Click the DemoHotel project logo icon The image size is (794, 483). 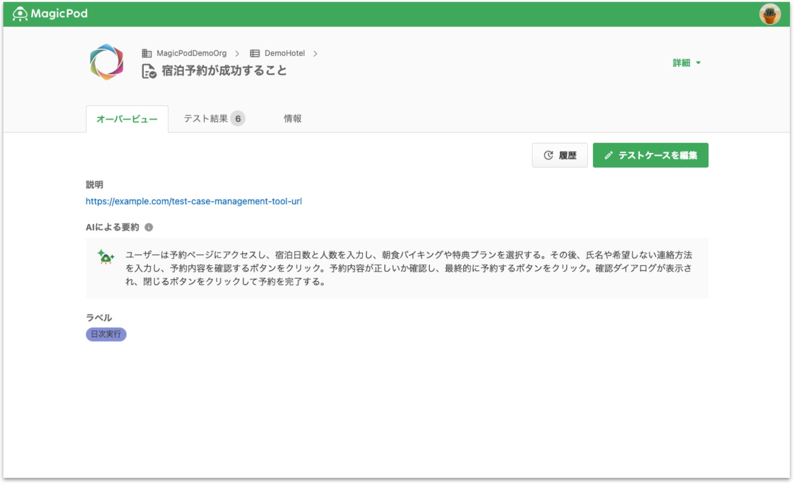pyautogui.click(x=107, y=62)
